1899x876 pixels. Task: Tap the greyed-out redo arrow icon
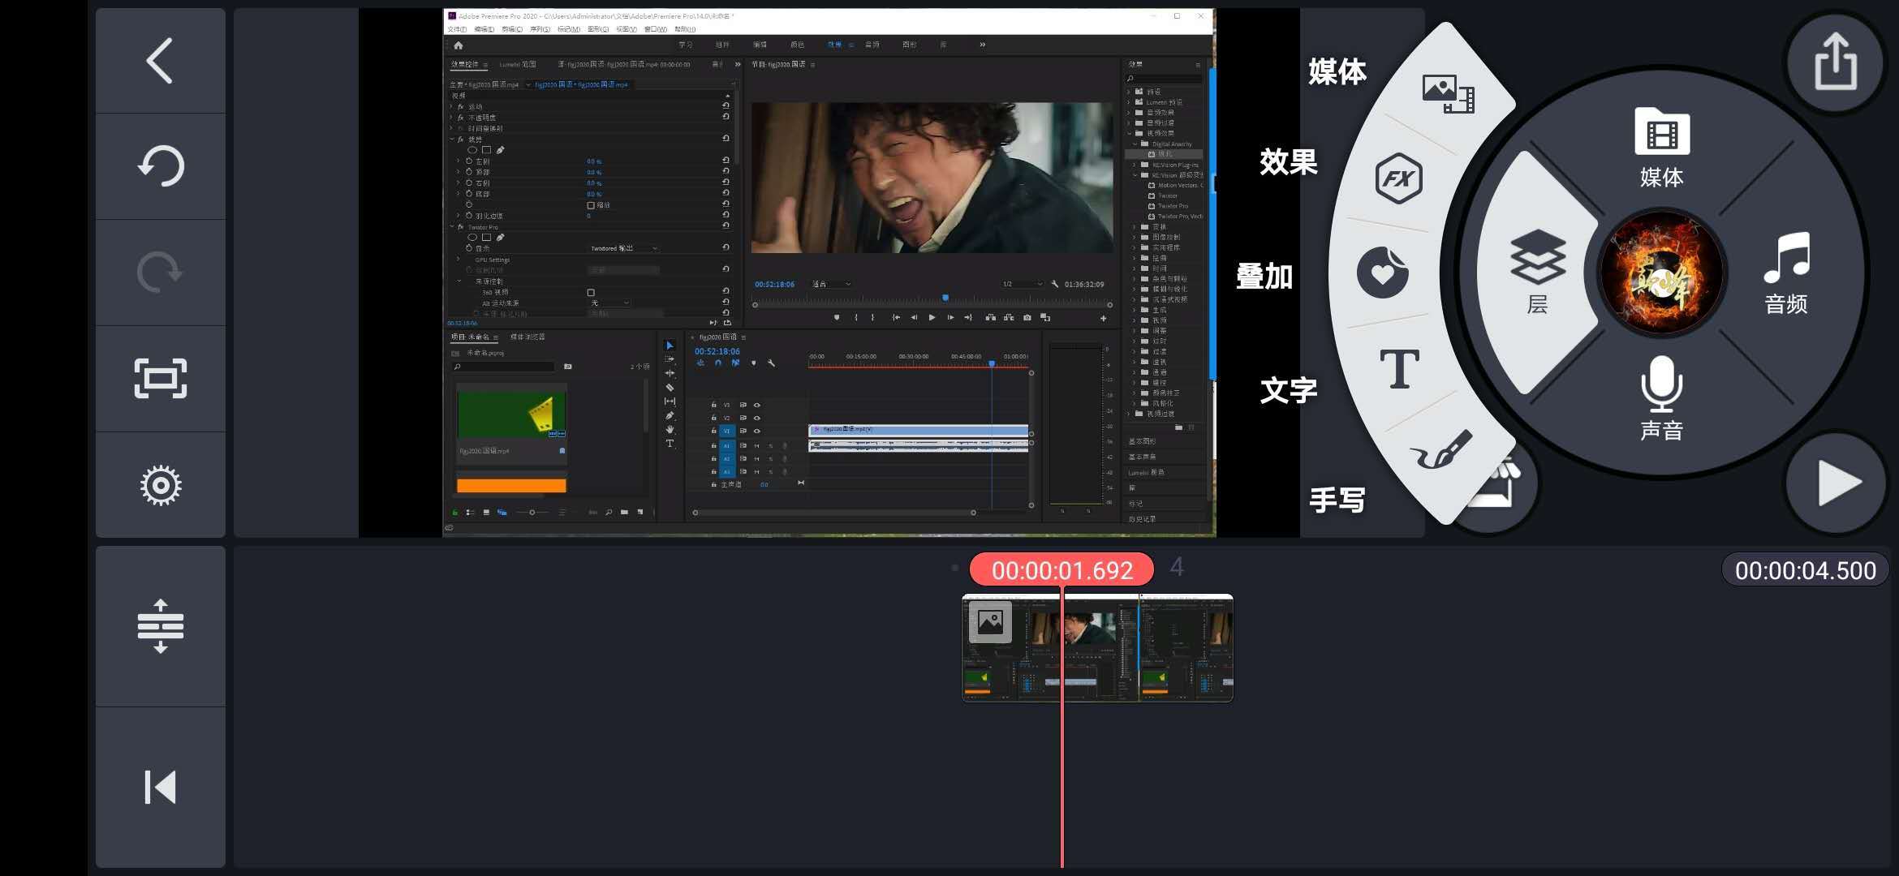click(160, 273)
